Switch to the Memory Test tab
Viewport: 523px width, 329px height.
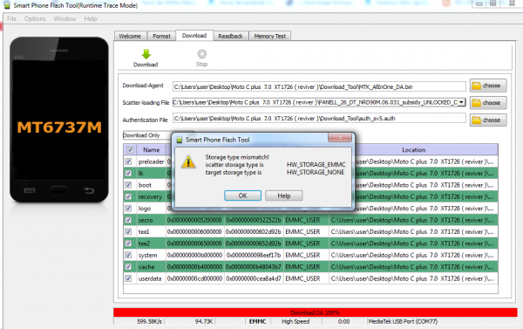point(270,36)
